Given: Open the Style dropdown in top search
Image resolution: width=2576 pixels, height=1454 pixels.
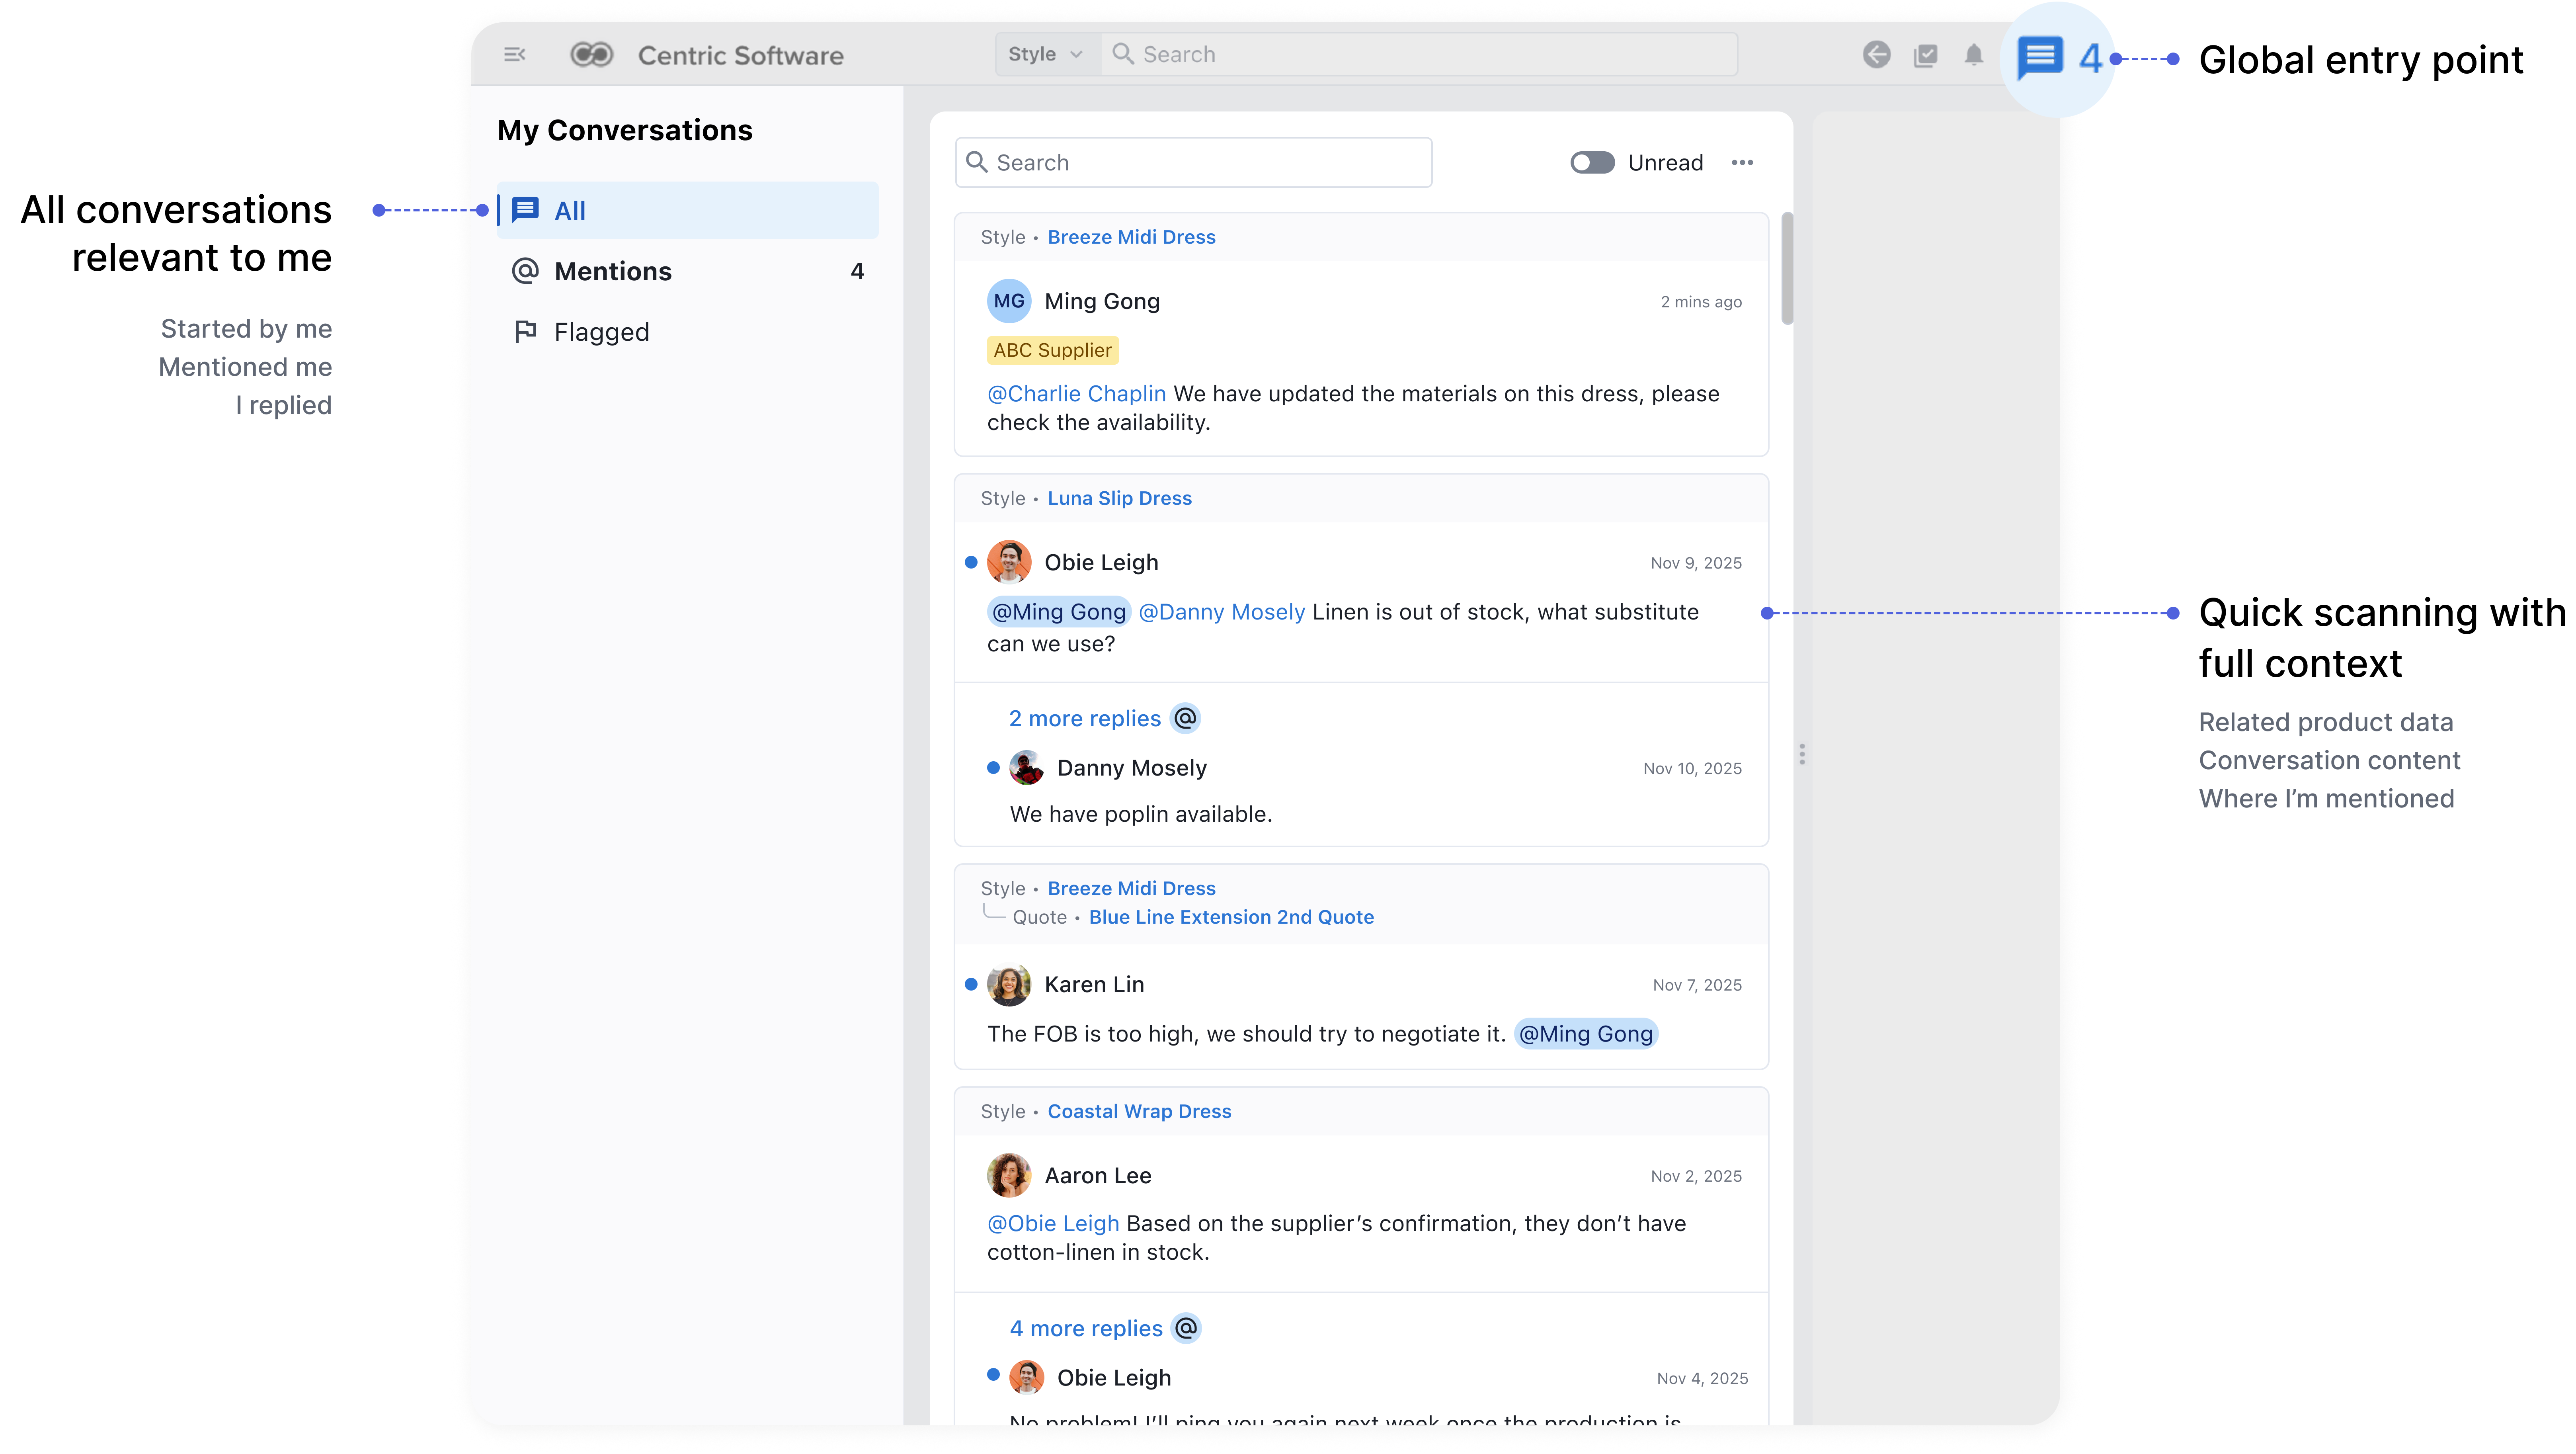Looking at the screenshot, I should click(1045, 55).
